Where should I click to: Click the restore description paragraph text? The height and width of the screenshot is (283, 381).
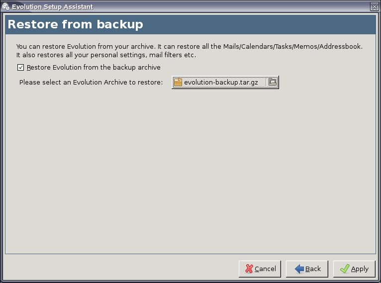tap(190, 51)
